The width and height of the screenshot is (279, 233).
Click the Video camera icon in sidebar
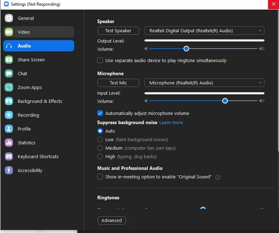(9, 32)
